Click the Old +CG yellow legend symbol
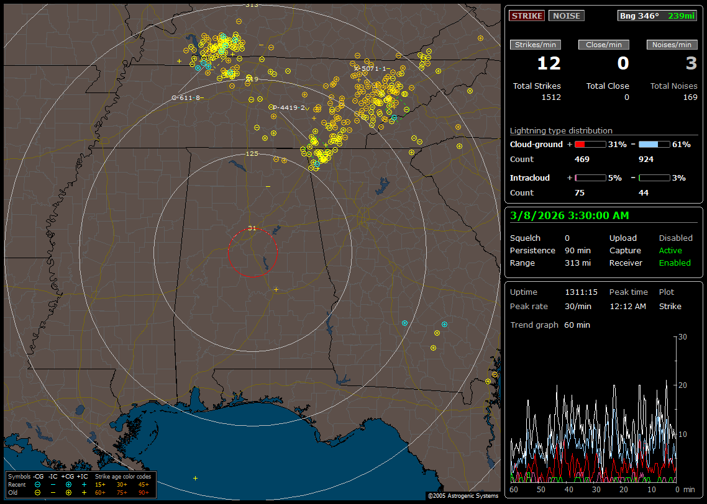Screen dimensions: 707x504 point(68,492)
